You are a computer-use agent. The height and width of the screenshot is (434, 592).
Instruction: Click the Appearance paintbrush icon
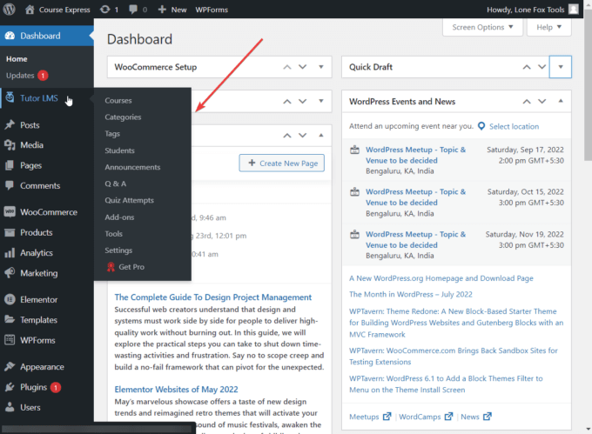tap(10, 366)
